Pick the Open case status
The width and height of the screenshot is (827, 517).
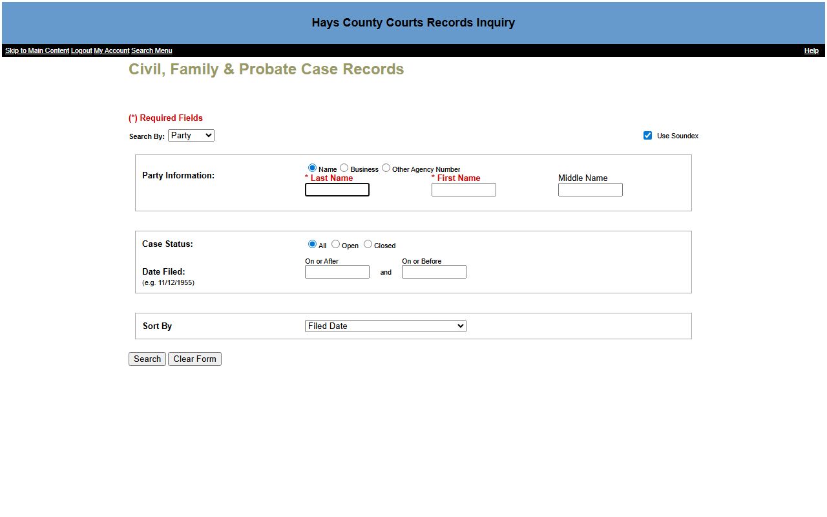tap(336, 244)
